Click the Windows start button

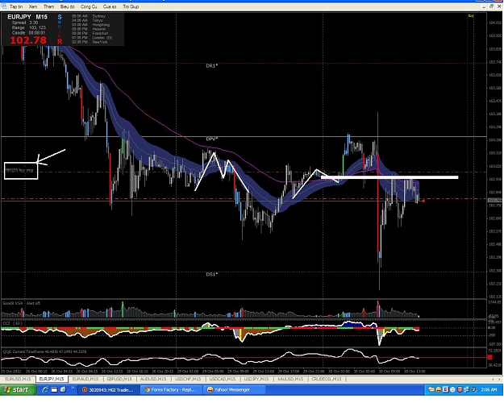pyautogui.click(x=18, y=390)
